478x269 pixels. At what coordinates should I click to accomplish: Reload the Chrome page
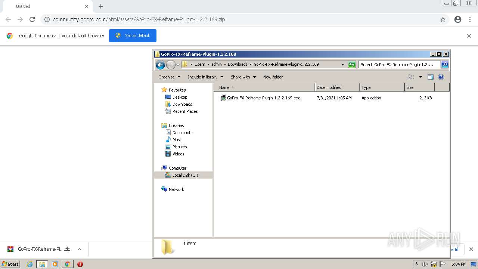click(x=32, y=19)
